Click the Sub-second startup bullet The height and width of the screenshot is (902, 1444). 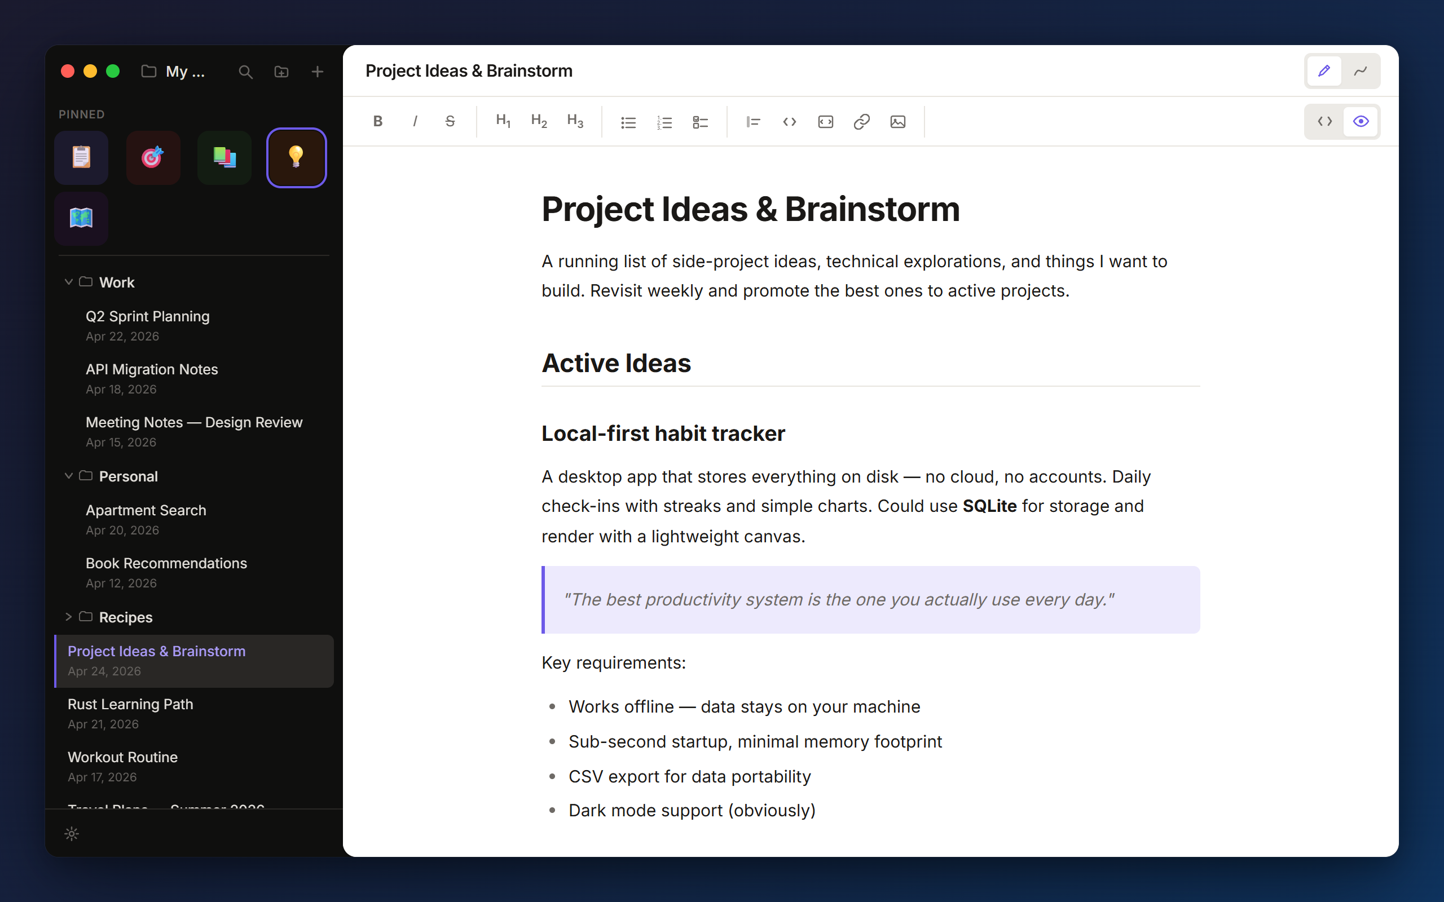pyautogui.click(x=755, y=741)
